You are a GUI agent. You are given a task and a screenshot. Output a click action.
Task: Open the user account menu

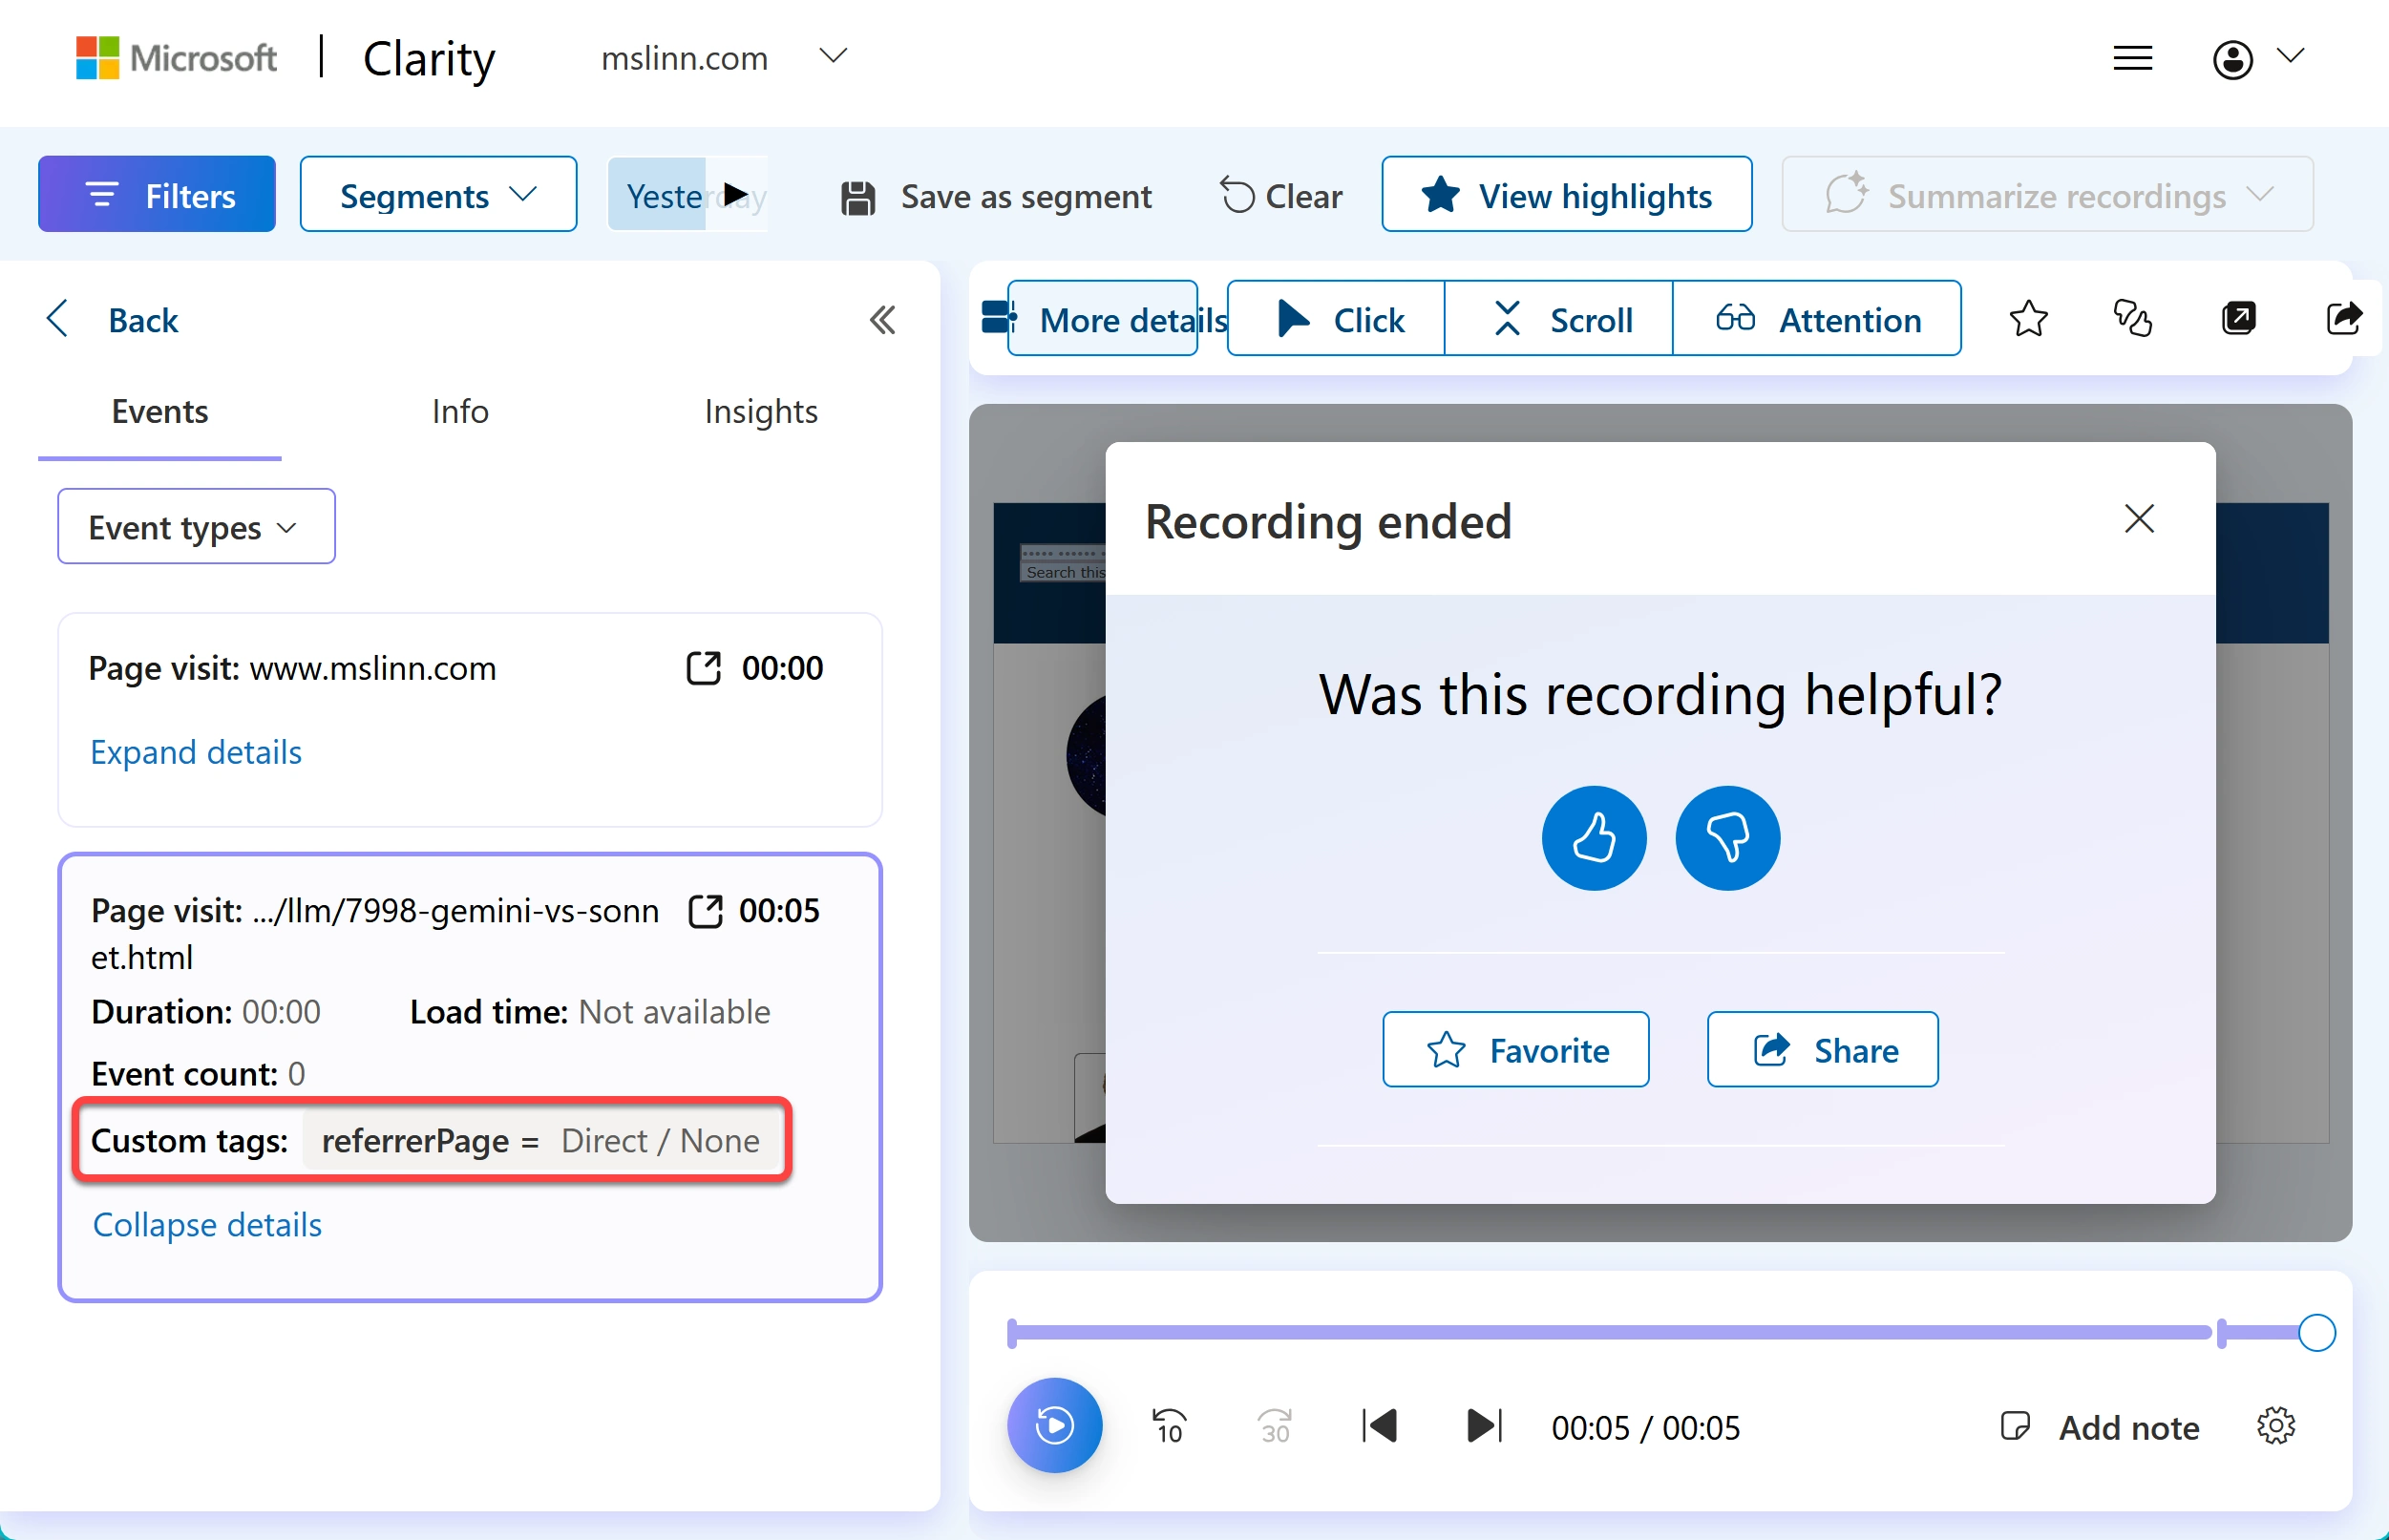tap(2257, 58)
